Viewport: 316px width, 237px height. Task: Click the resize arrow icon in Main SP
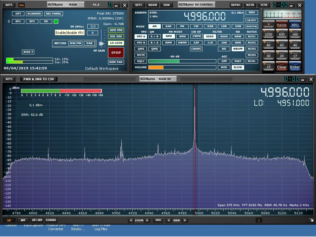[311, 220]
